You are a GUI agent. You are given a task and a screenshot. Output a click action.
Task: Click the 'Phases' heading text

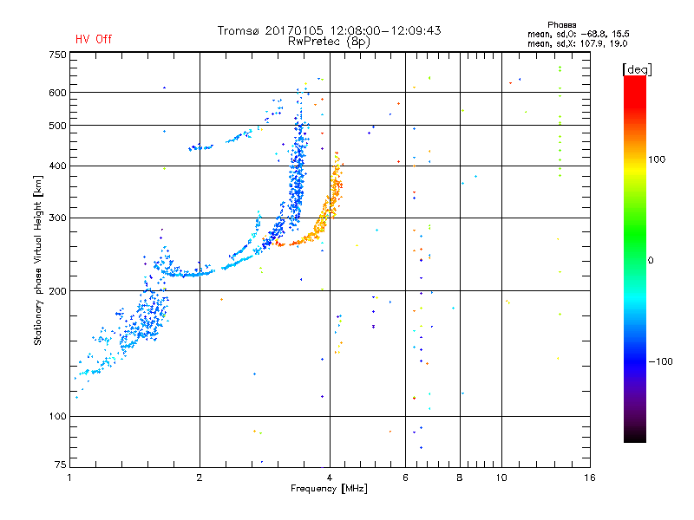pyautogui.click(x=561, y=25)
